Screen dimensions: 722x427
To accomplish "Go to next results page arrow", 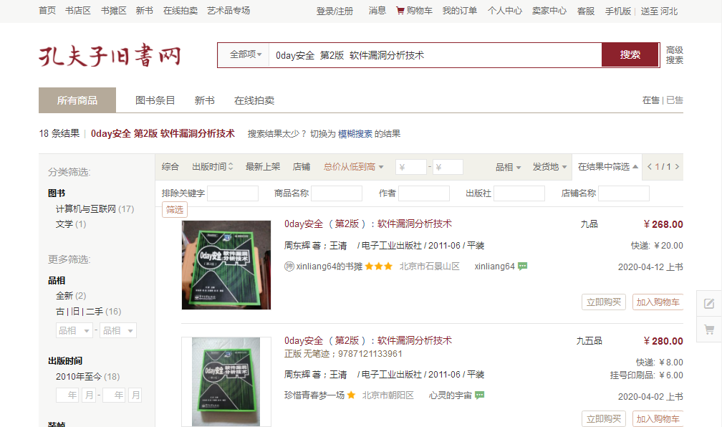I will pos(677,167).
